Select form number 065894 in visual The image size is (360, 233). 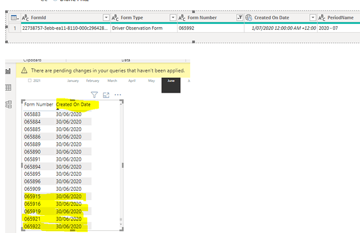pyautogui.click(x=32, y=167)
